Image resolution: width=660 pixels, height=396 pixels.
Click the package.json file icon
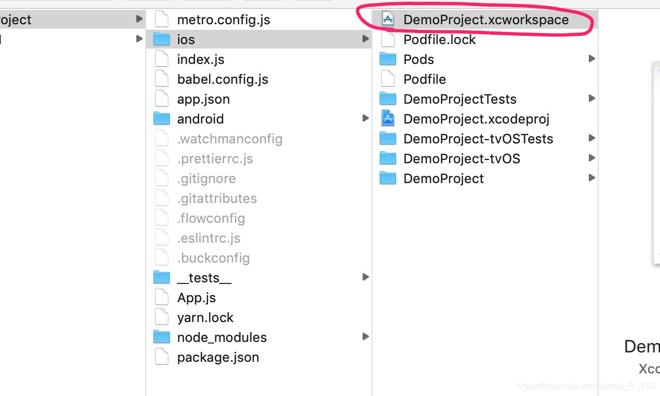(162, 357)
